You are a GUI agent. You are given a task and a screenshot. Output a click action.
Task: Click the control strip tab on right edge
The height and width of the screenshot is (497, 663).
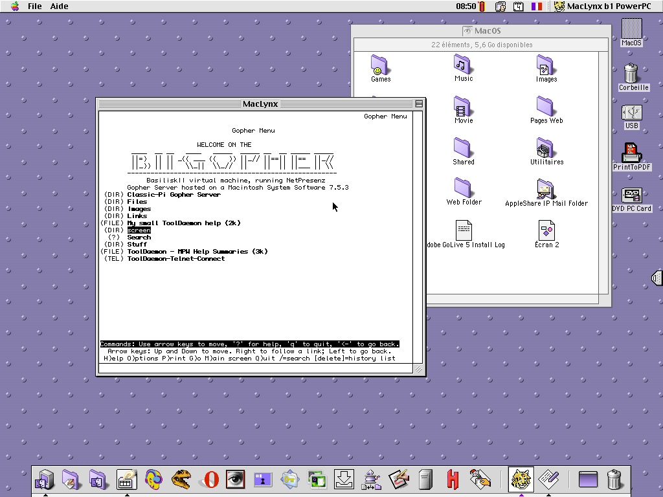coord(657,278)
